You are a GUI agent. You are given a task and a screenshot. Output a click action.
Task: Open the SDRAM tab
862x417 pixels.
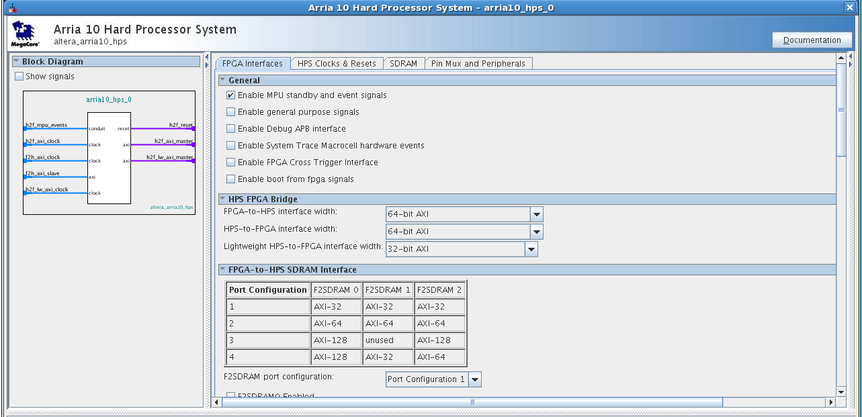click(x=403, y=64)
